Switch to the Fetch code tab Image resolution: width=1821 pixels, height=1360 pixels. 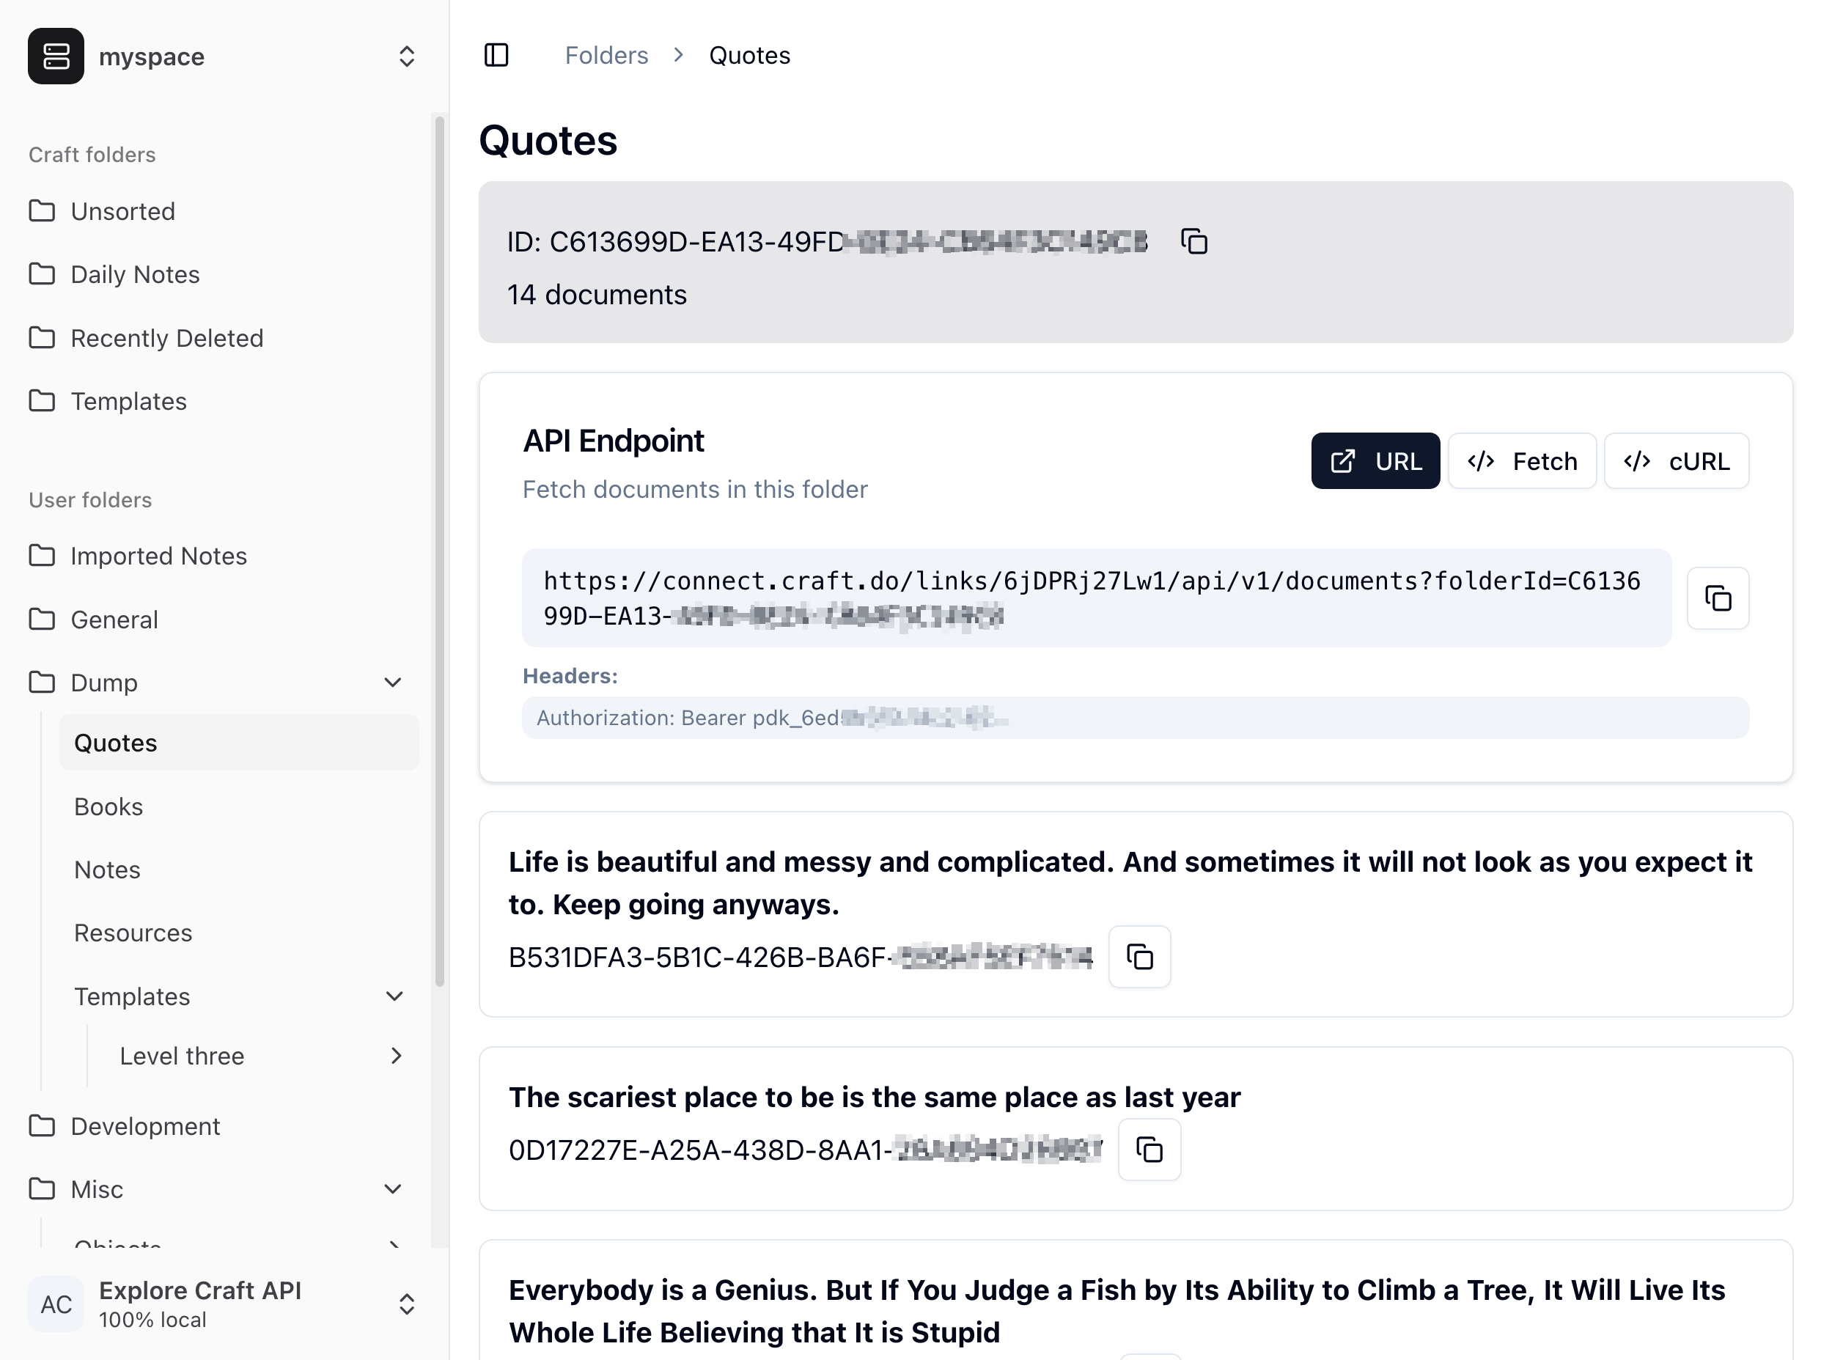point(1521,461)
